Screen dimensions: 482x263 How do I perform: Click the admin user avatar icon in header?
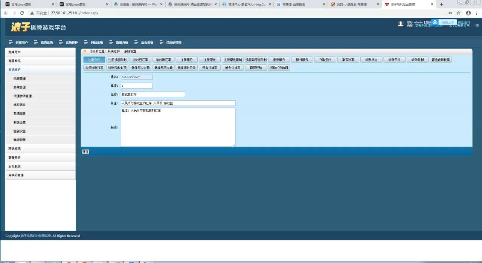click(401, 24)
